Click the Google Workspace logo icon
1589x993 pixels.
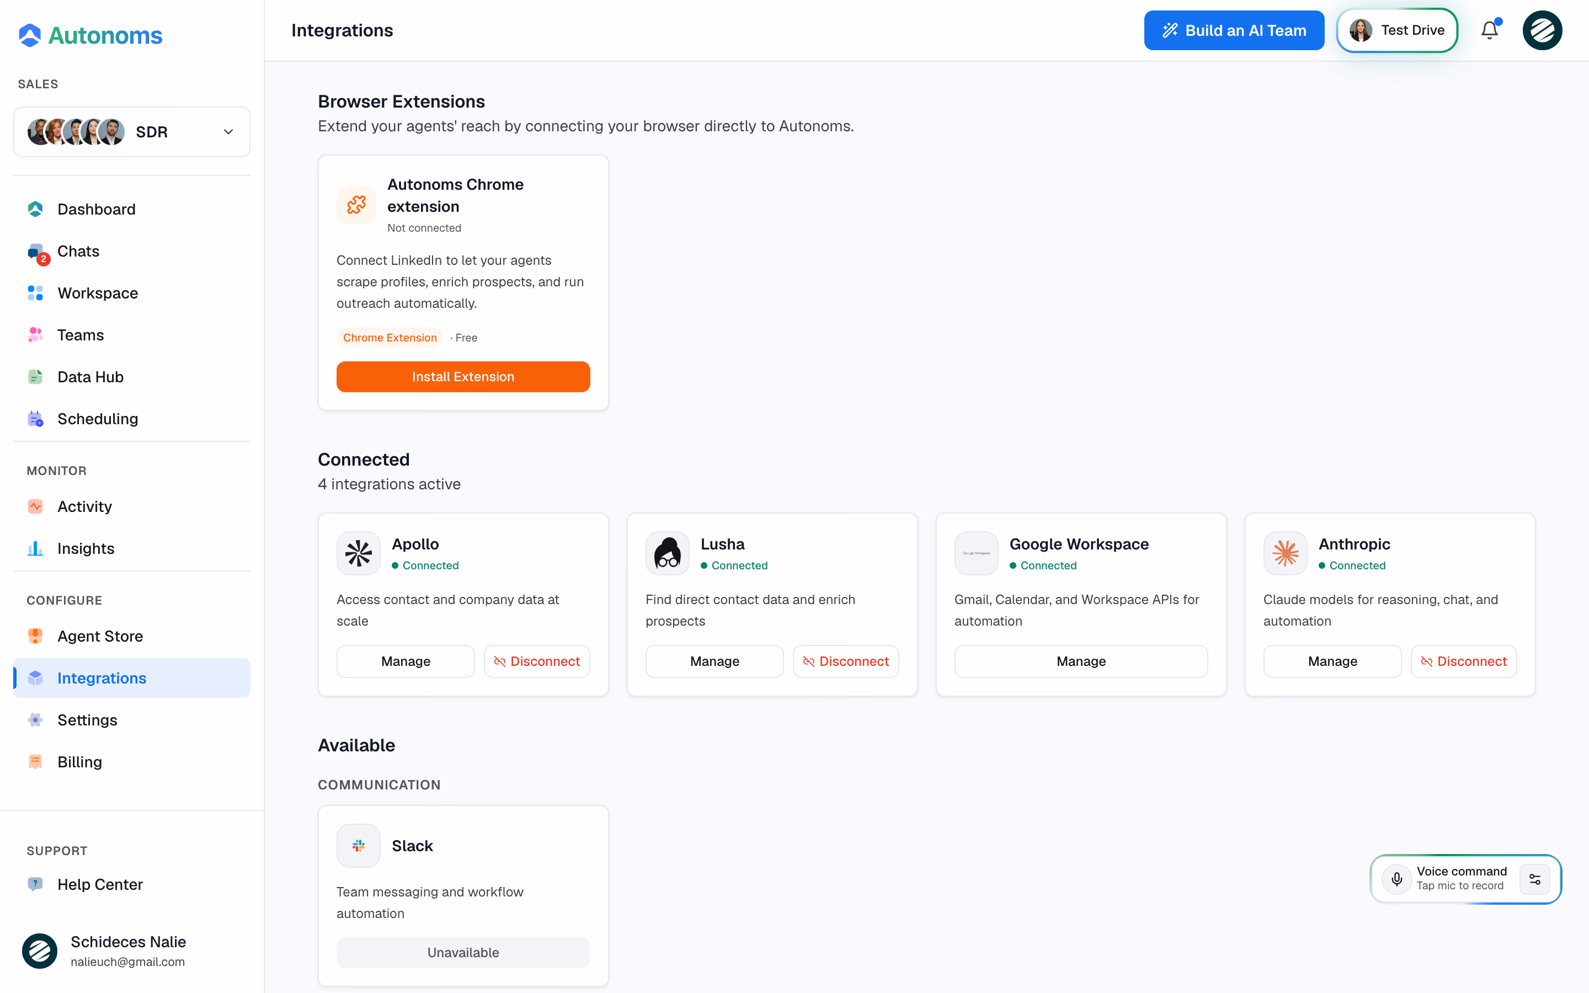[977, 553]
